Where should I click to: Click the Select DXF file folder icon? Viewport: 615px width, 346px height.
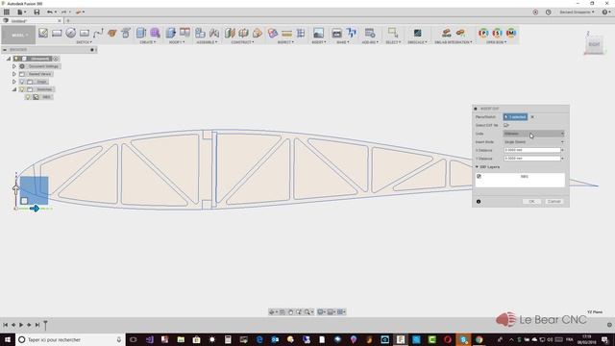point(506,125)
